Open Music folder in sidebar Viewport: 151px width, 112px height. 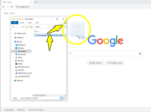click(x=20, y=58)
